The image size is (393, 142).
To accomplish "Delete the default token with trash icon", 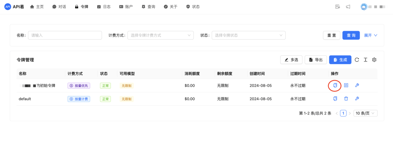I will point(346,99).
